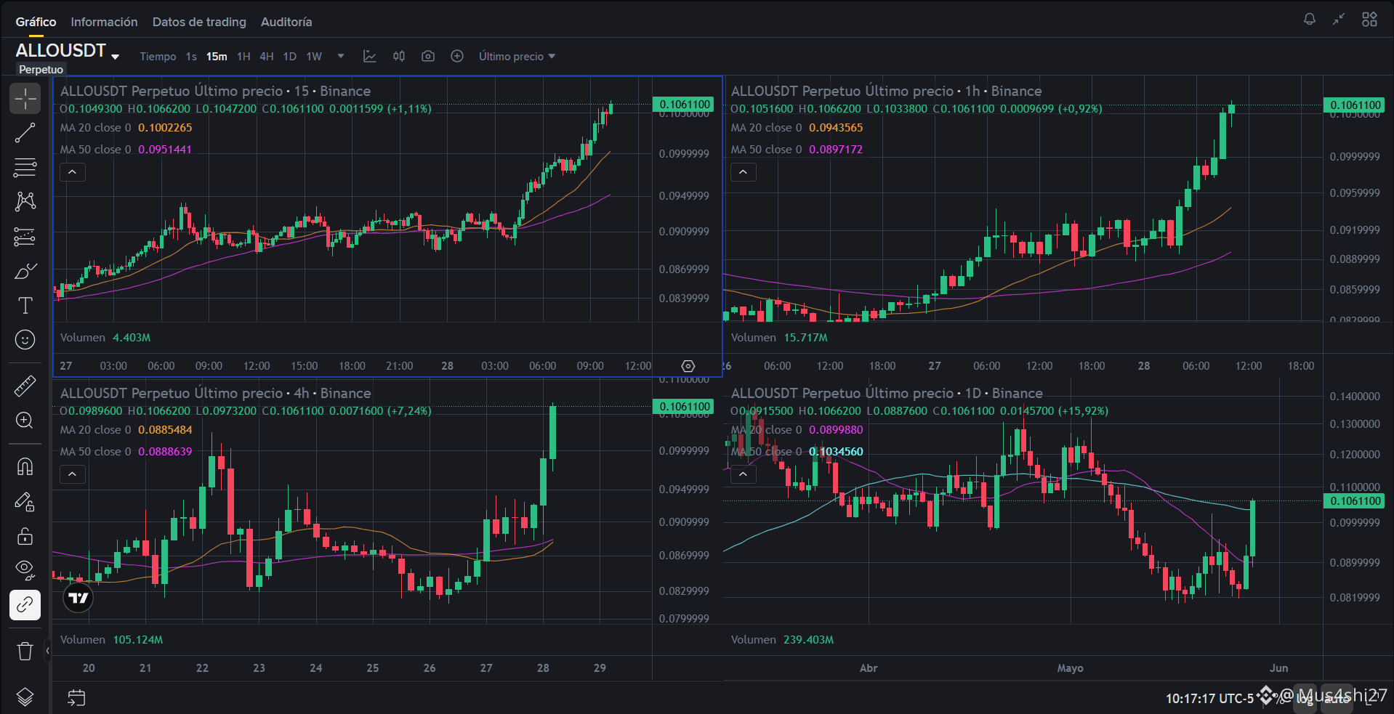The height and width of the screenshot is (714, 1394).
Task: Click Volumen 105.124M on the 4h chart
Action: click(111, 639)
